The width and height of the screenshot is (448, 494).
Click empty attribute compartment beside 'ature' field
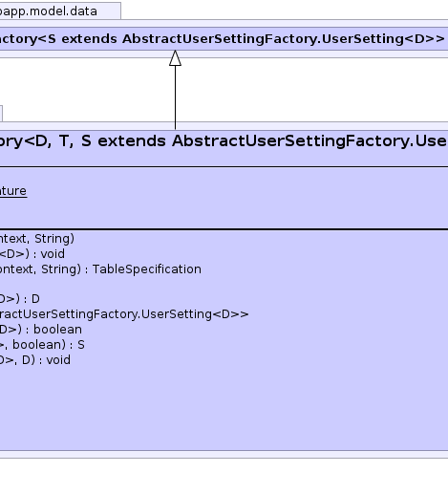click(x=237, y=198)
